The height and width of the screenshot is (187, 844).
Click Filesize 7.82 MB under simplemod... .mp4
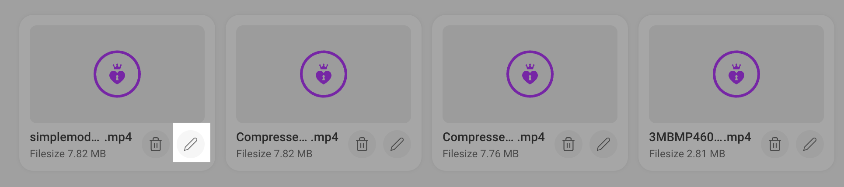(68, 154)
